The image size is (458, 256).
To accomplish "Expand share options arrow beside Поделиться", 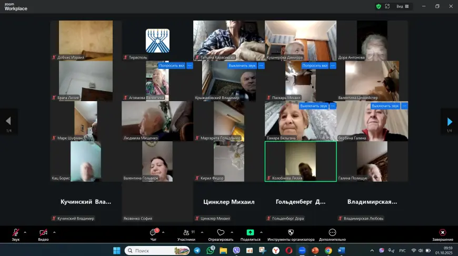I will pos(261,232).
